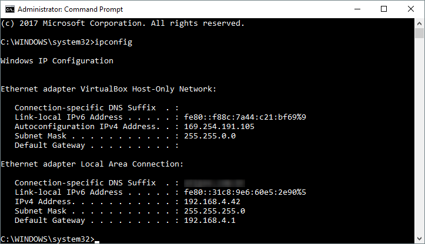Maximize the Command Prompt window
The image size is (425, 244).
pos(383,9)
